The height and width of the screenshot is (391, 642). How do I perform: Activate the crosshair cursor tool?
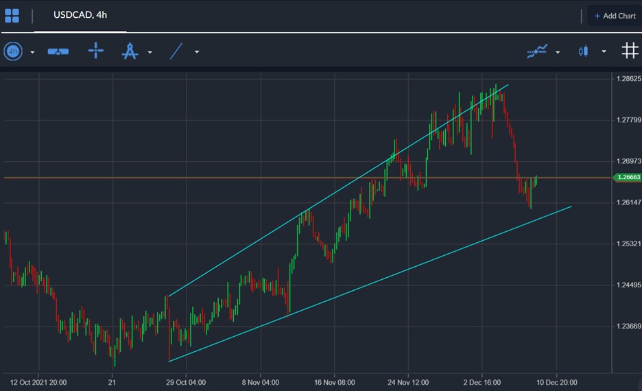(x=96, y=51)
